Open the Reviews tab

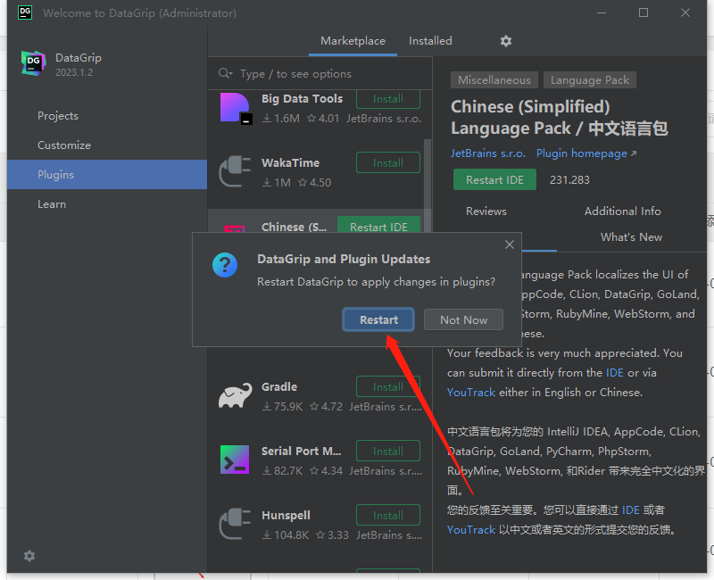[x=486, y=211]
